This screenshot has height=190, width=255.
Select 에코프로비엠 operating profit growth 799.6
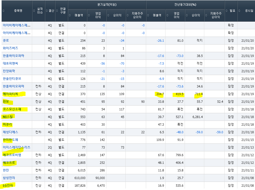click(x=180, y=155)
